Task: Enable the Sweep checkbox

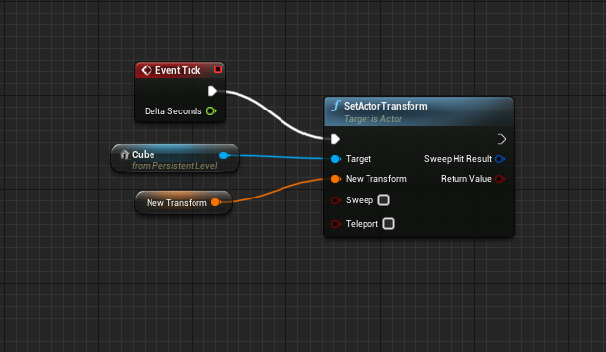Action: tap(384, 200)
